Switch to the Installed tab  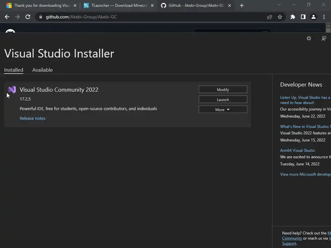pos(14,70)
